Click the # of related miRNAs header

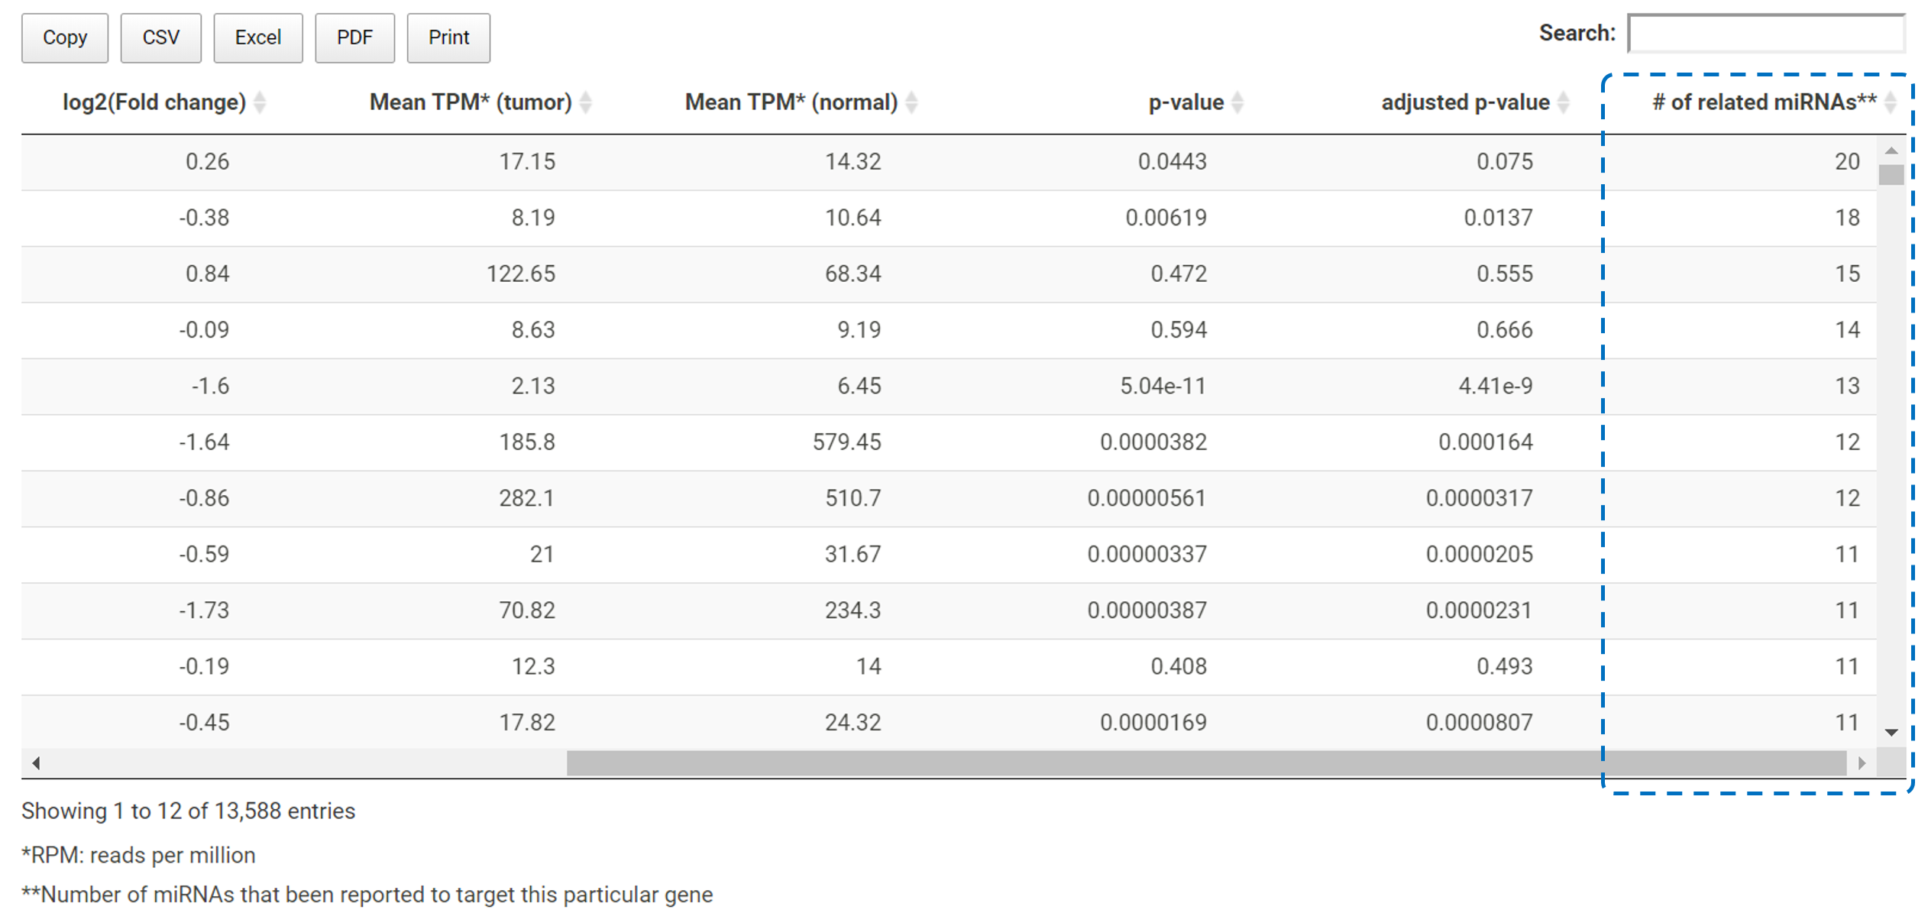click(1765, 102)
